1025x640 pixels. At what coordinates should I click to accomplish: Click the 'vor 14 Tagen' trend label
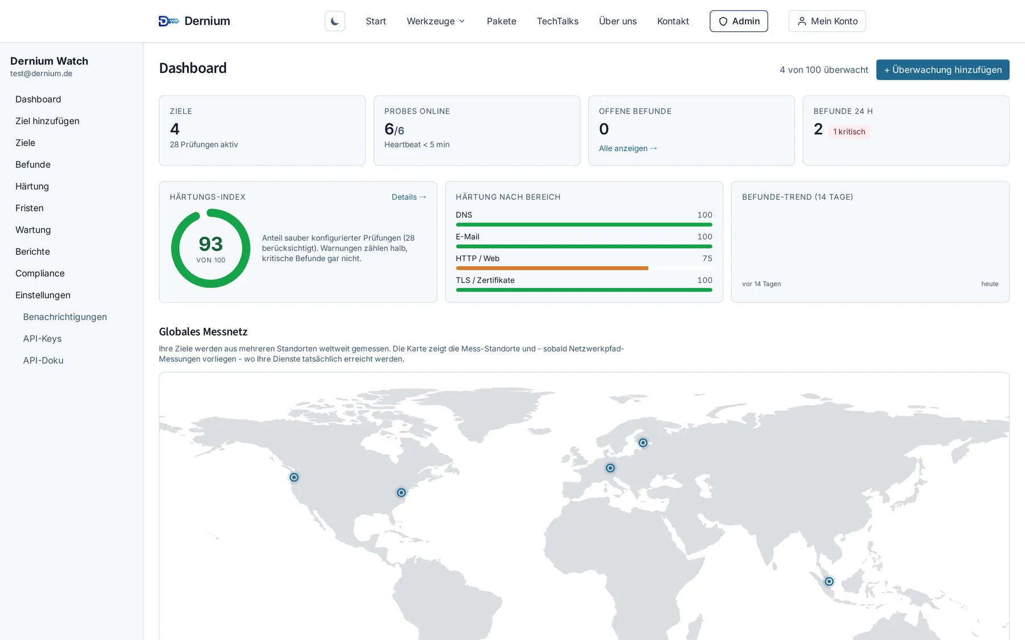point(761,284)
